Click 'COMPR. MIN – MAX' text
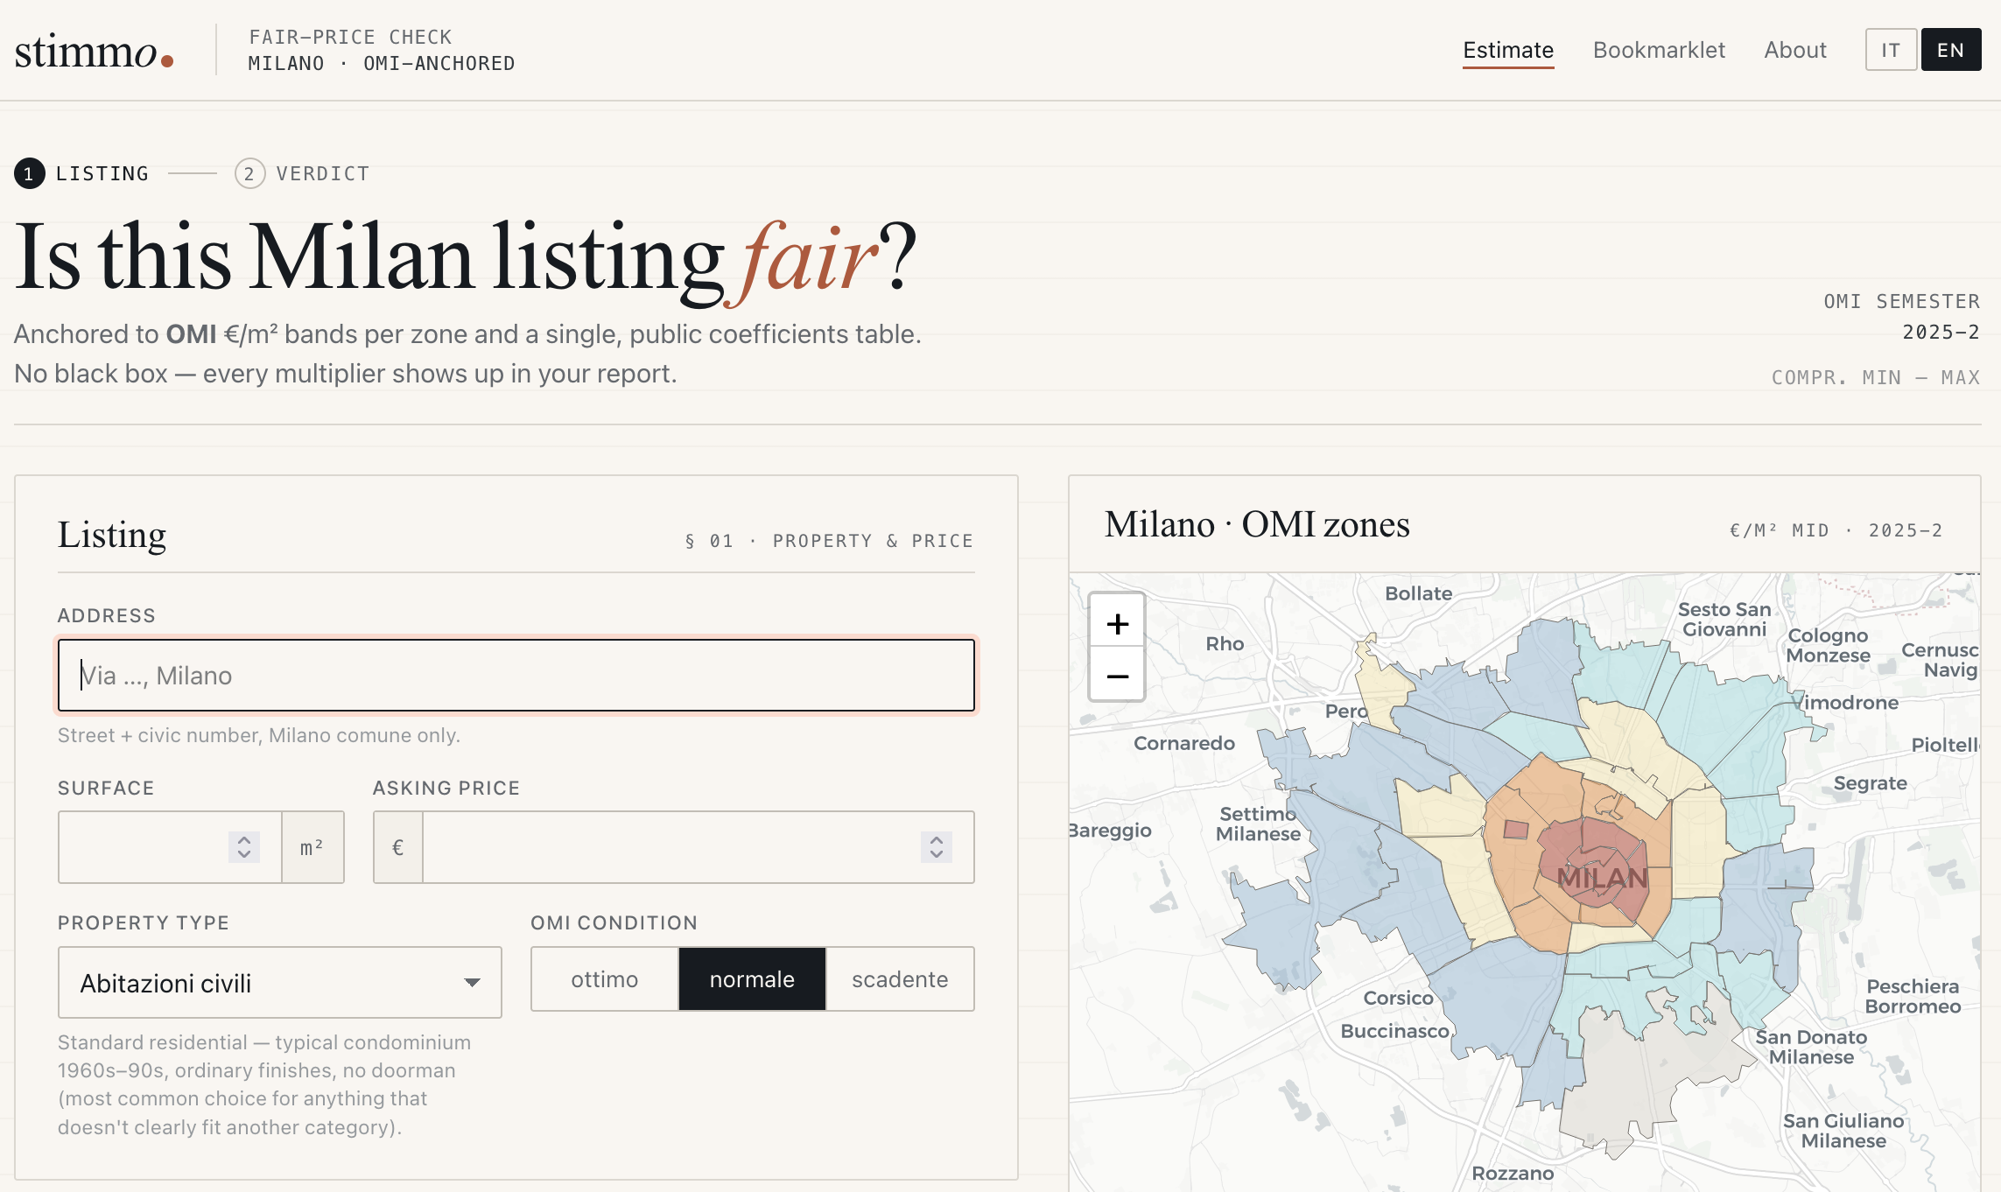Viewport: 2001px width, 1192px height. [x=1876, y=377]
